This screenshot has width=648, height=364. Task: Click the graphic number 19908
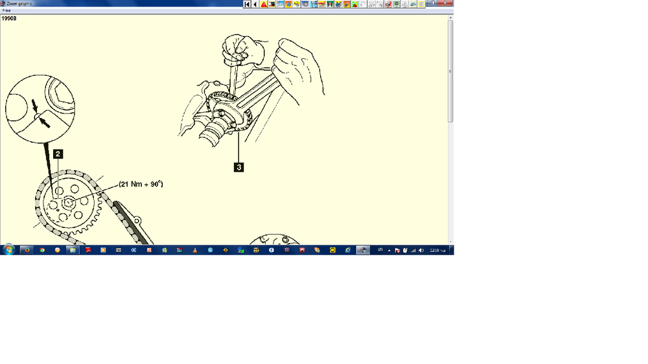[x=8, y=18]
